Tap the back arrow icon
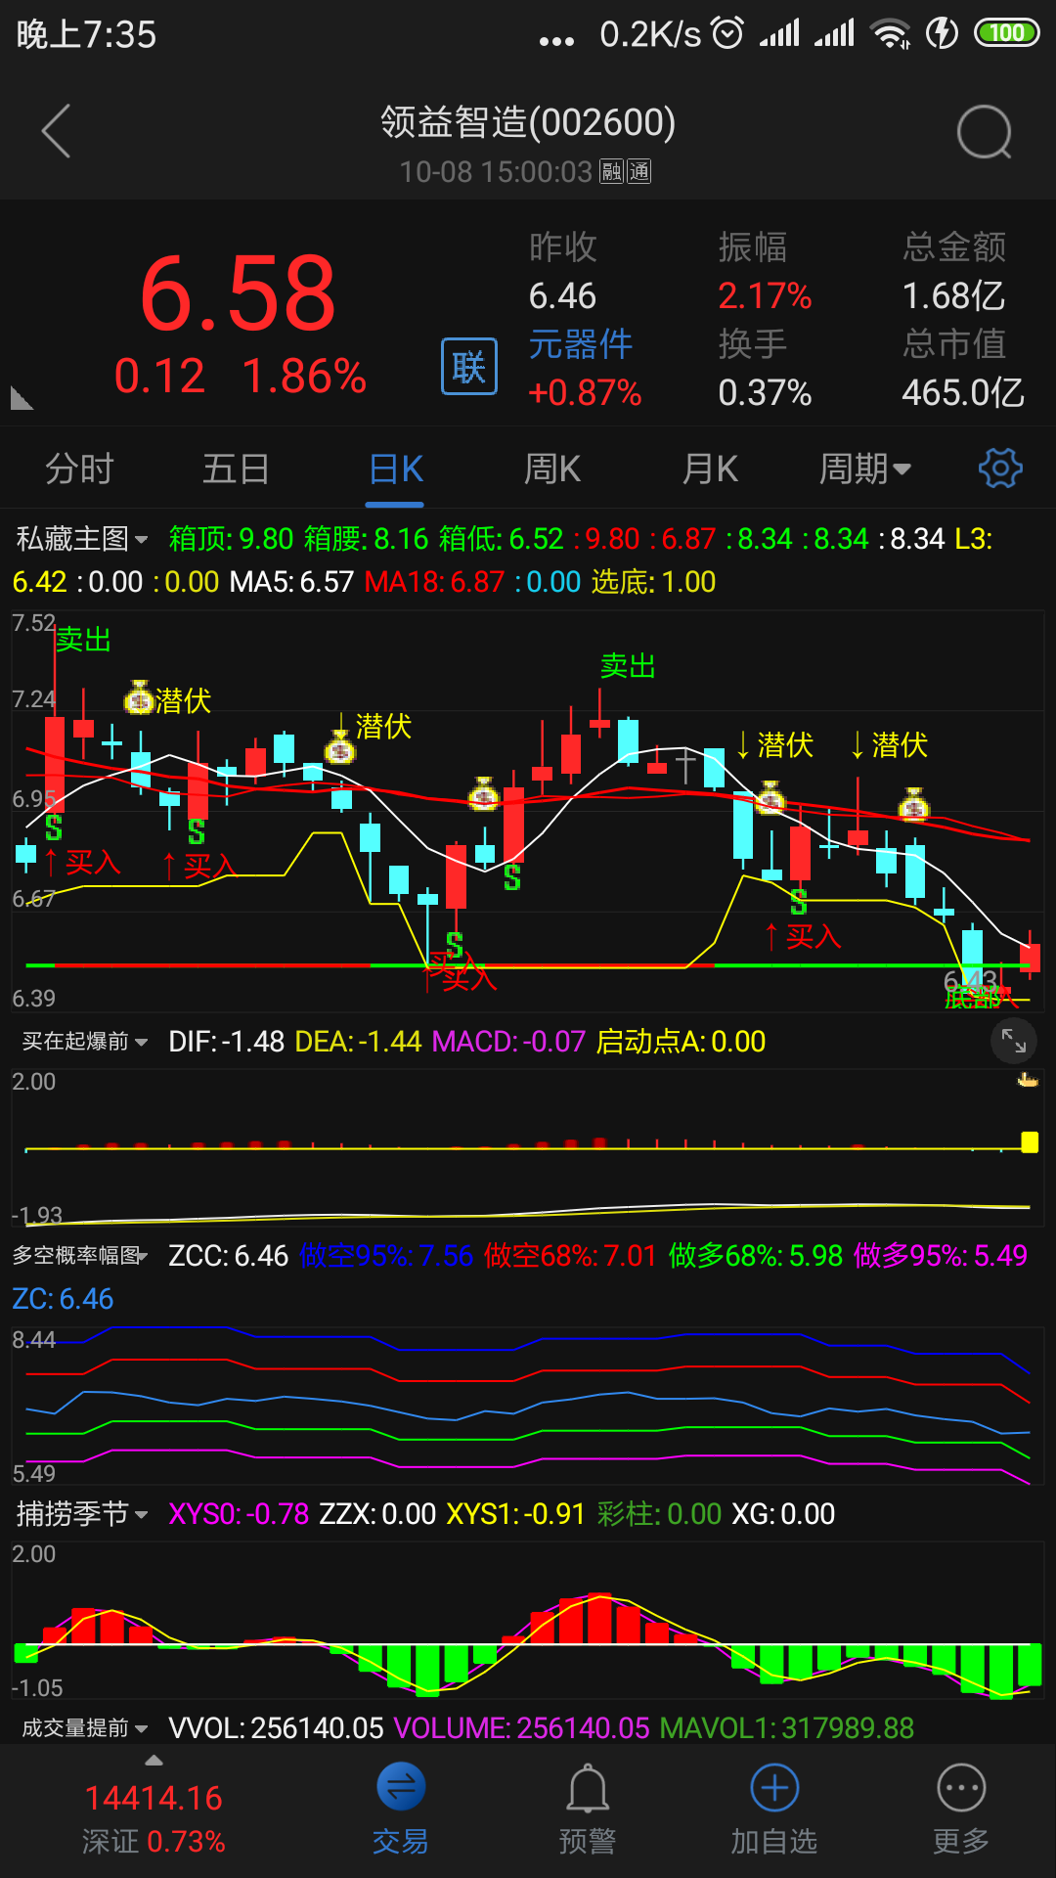This screenshot has width=1056, height=1878. (57, 131)
